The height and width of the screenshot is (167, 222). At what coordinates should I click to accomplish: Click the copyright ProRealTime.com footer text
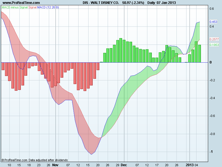click(x=35, y=160)
